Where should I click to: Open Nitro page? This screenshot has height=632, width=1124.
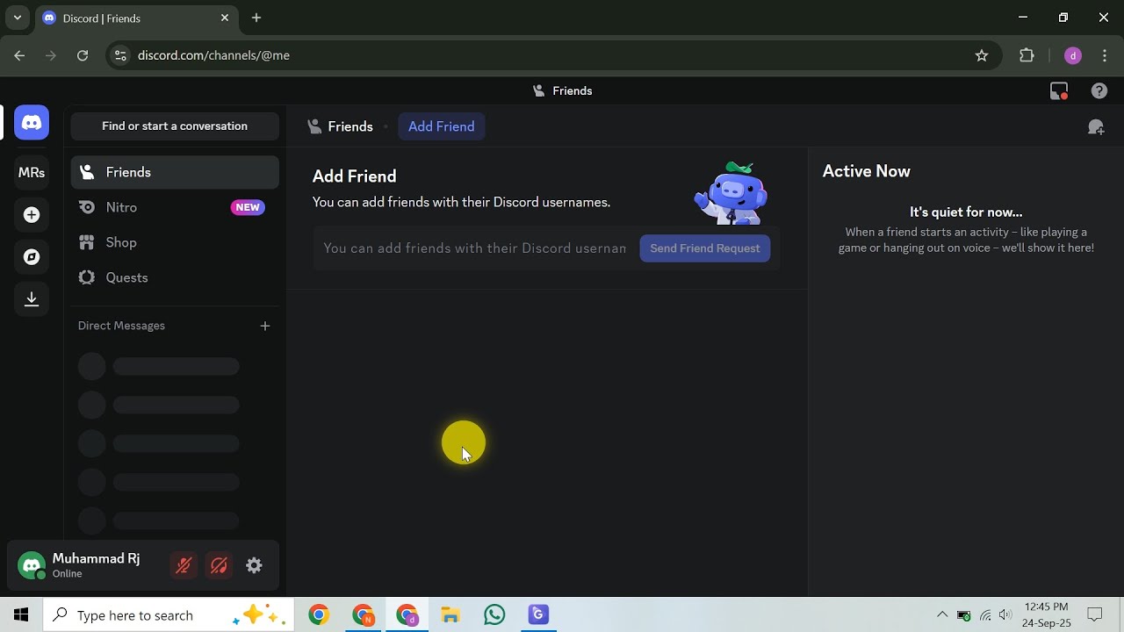pos(175,208)
